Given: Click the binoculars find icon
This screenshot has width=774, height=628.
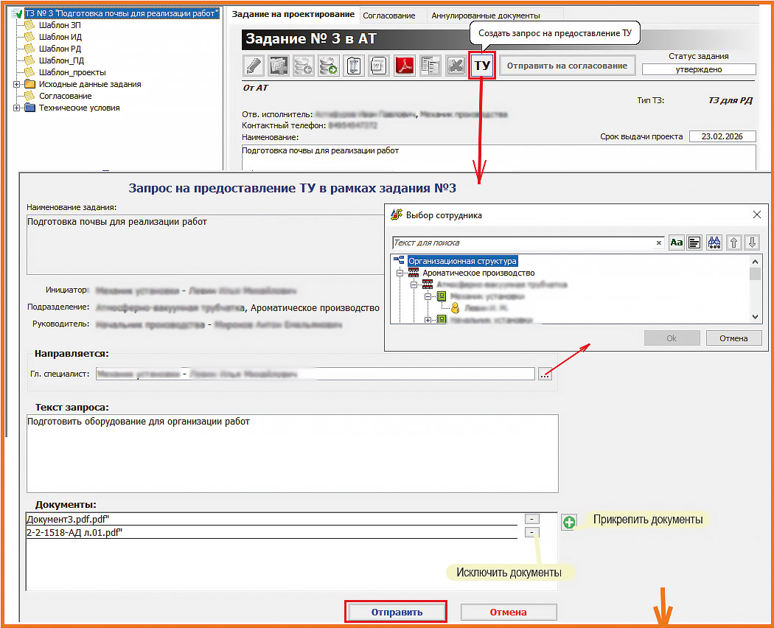Looking at the screenshot, I should [x=714, y=243].
